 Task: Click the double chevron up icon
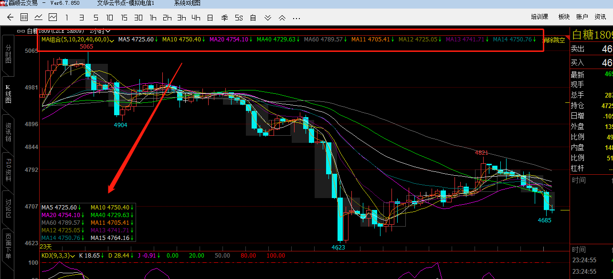282,18
